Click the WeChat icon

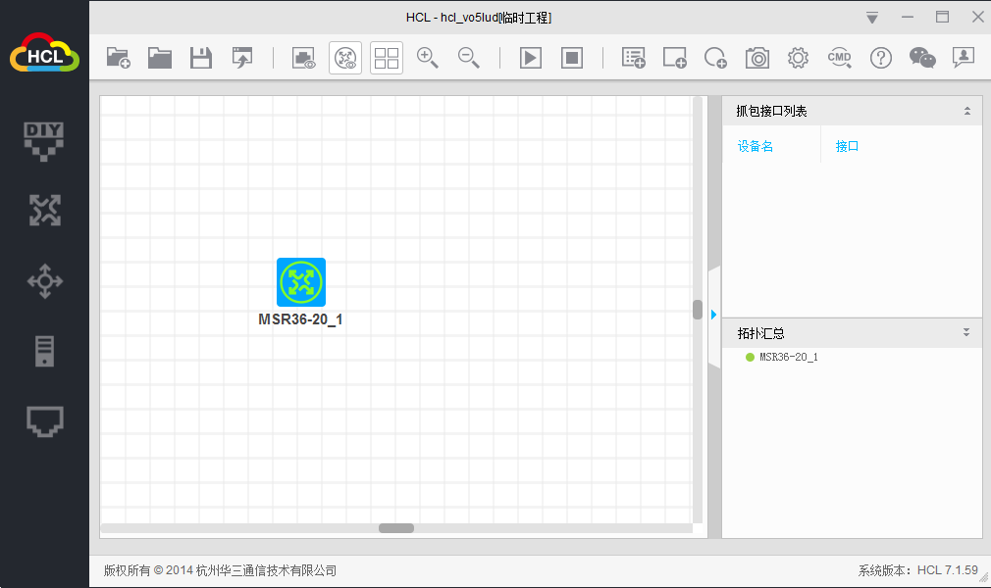pyautogui.click(x=922, y=58)
